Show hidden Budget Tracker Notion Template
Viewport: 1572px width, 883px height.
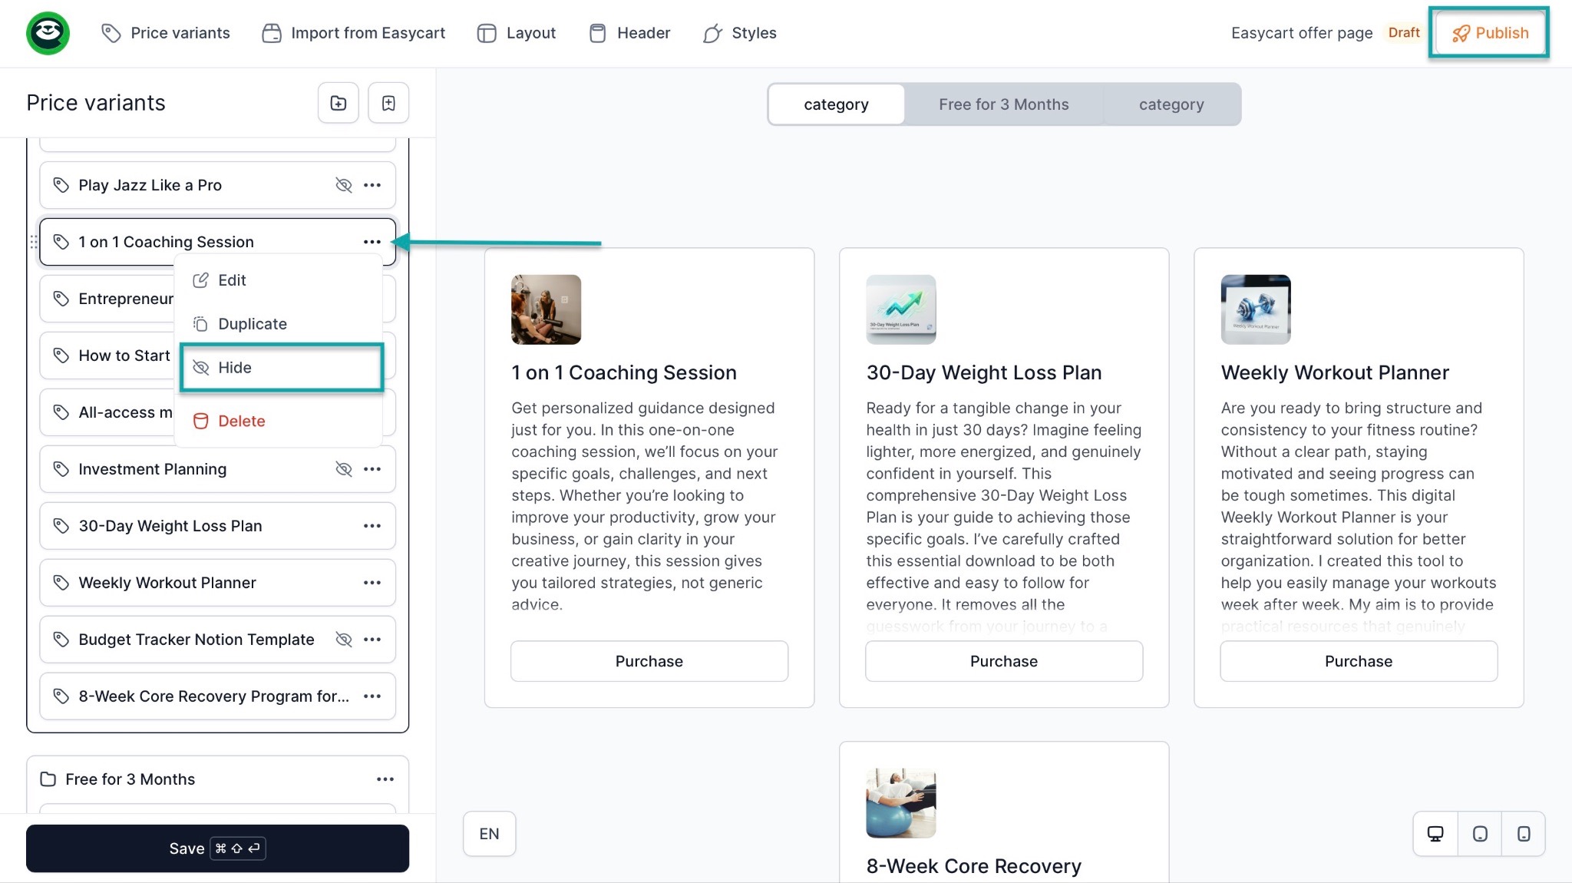tap(344, 640)
